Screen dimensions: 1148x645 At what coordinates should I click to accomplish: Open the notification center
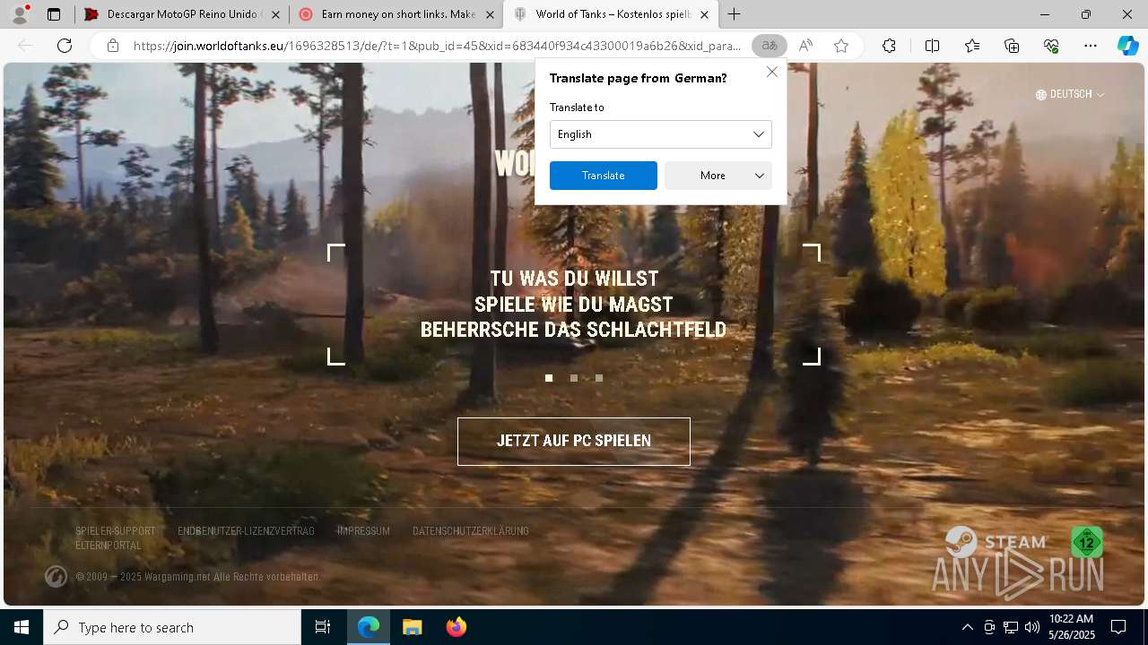(x=1118, y=627)
